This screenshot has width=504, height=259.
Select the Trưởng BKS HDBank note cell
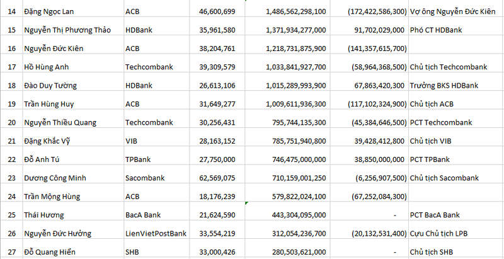pyautogui.click(x=455, y=86)
